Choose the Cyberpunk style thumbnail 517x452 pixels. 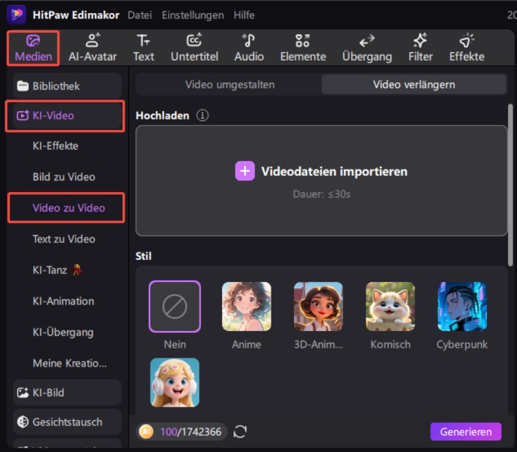click(461, 307)
